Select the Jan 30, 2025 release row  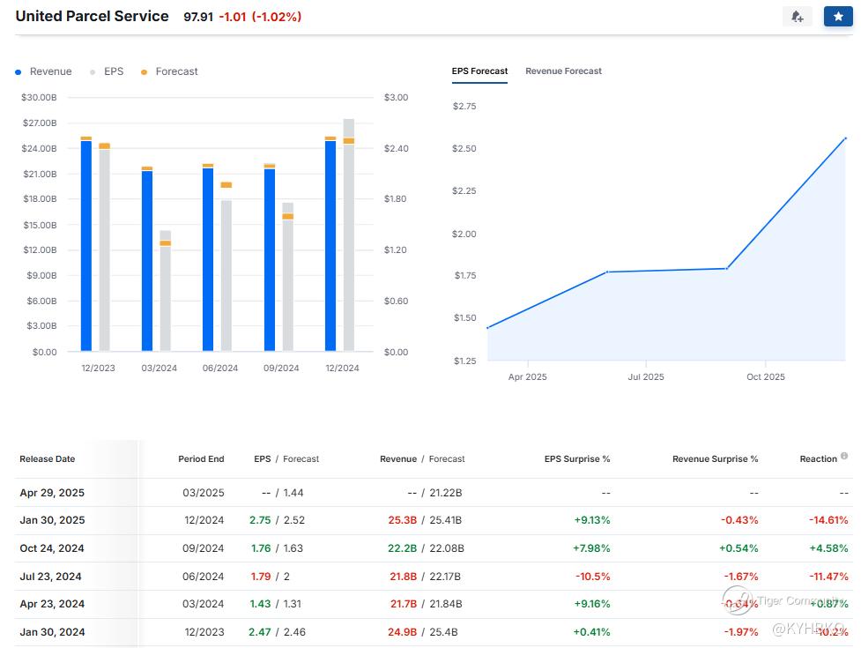click(52, 520)
